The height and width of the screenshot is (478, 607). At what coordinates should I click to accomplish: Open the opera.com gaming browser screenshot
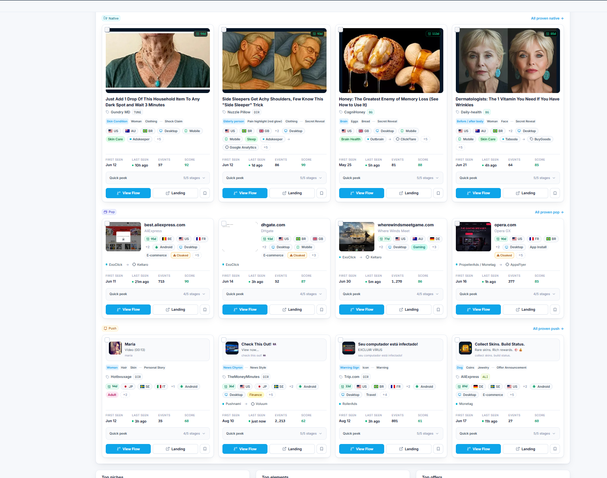click(x=473, y=236)
